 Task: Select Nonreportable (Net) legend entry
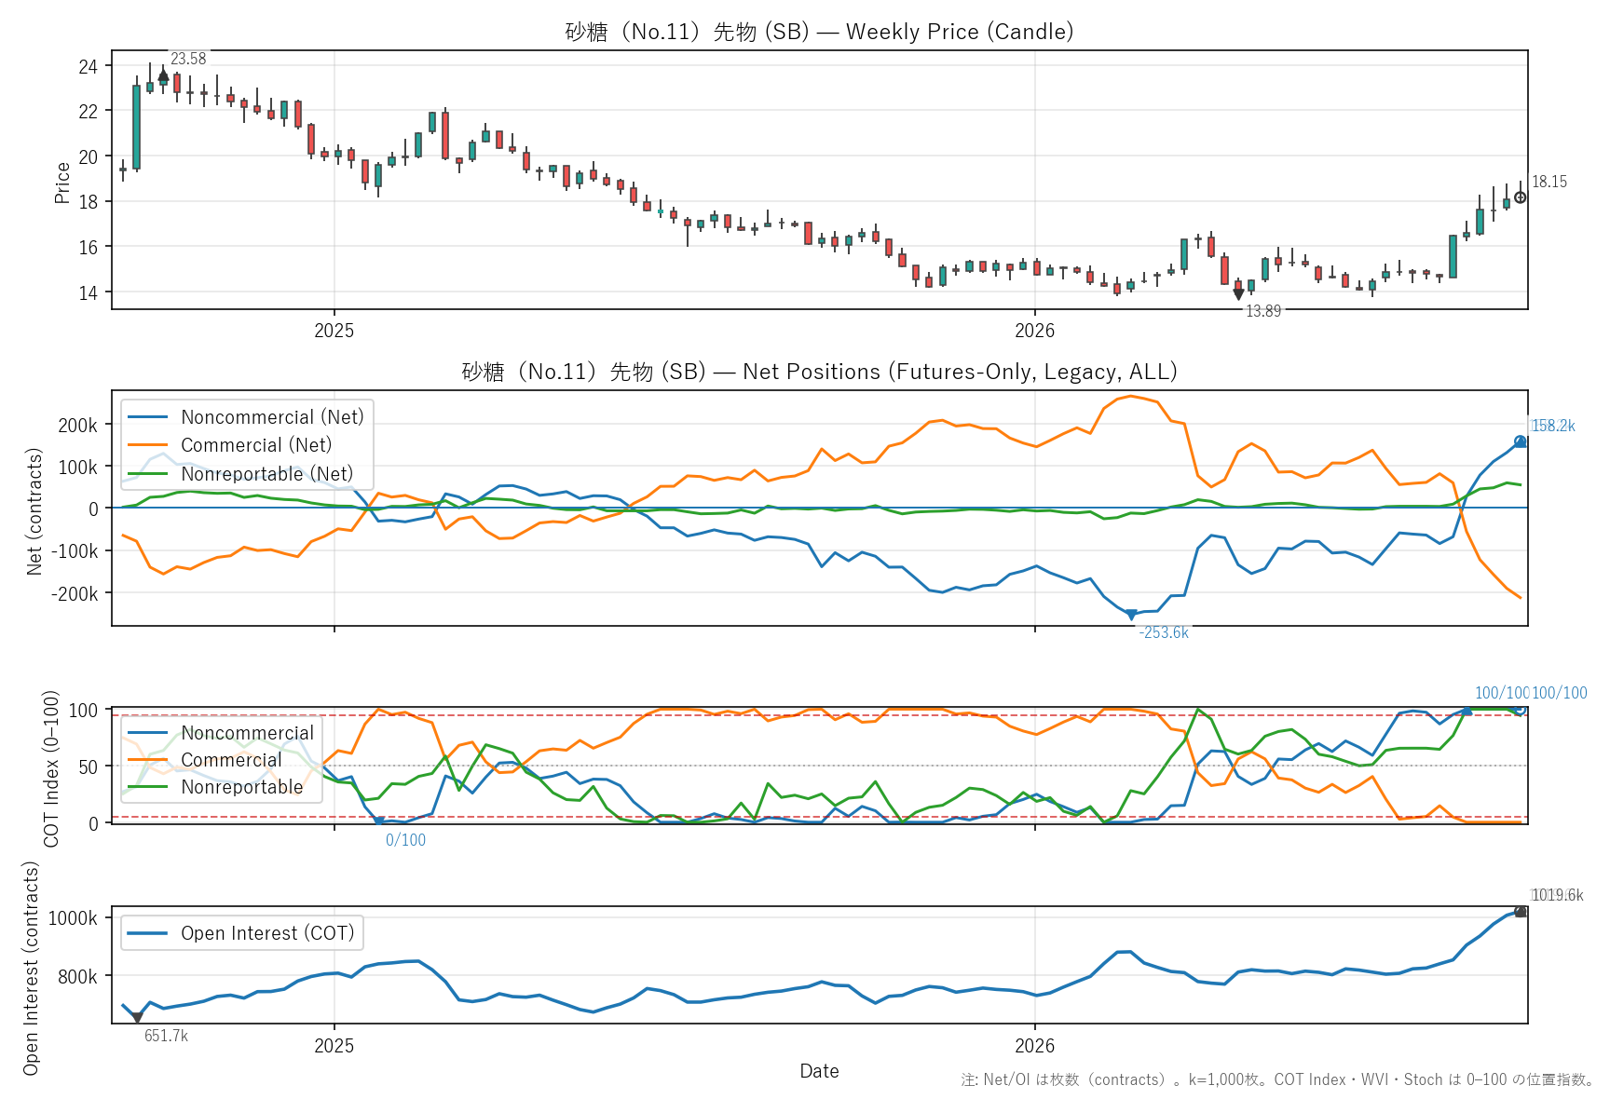(240, 474)
